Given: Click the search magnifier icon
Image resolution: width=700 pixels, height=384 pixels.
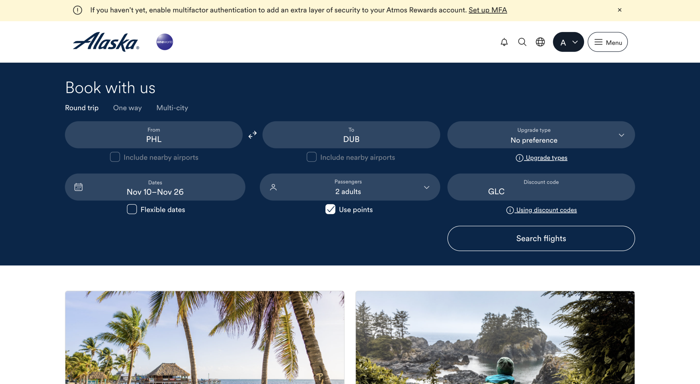Looking at the screenshot, I should tap(522, 42).
